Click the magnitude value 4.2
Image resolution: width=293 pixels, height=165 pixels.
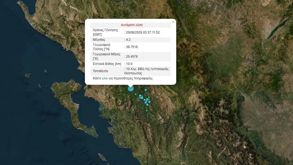(x=128, y=40)
